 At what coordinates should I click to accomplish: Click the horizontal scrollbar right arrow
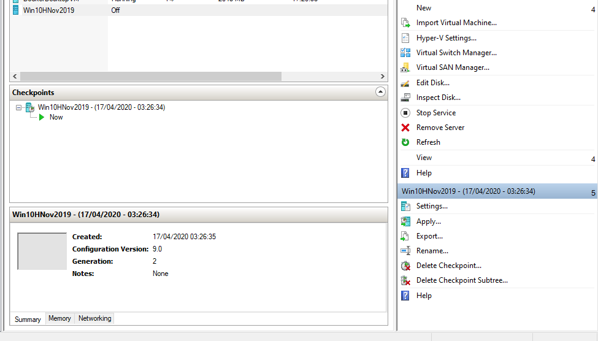[383, 76]
